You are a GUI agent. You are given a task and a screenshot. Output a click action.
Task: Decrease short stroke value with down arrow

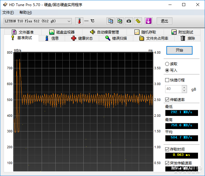[184, 91]
